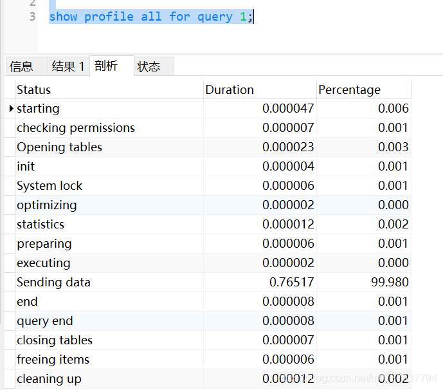This screenshot has width=443, height=390.
Task: Click percentage 0.003 for Opening tables
Action: 393,147
